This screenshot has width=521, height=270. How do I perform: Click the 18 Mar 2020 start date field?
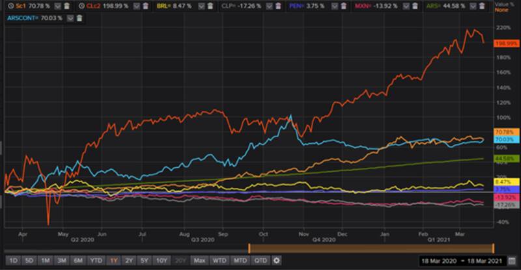click(x=441, y=261)
